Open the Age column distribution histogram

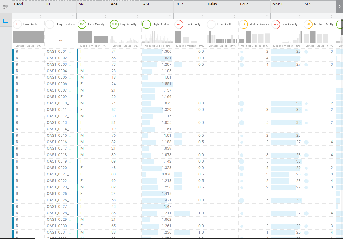click(x=125, y=37)
